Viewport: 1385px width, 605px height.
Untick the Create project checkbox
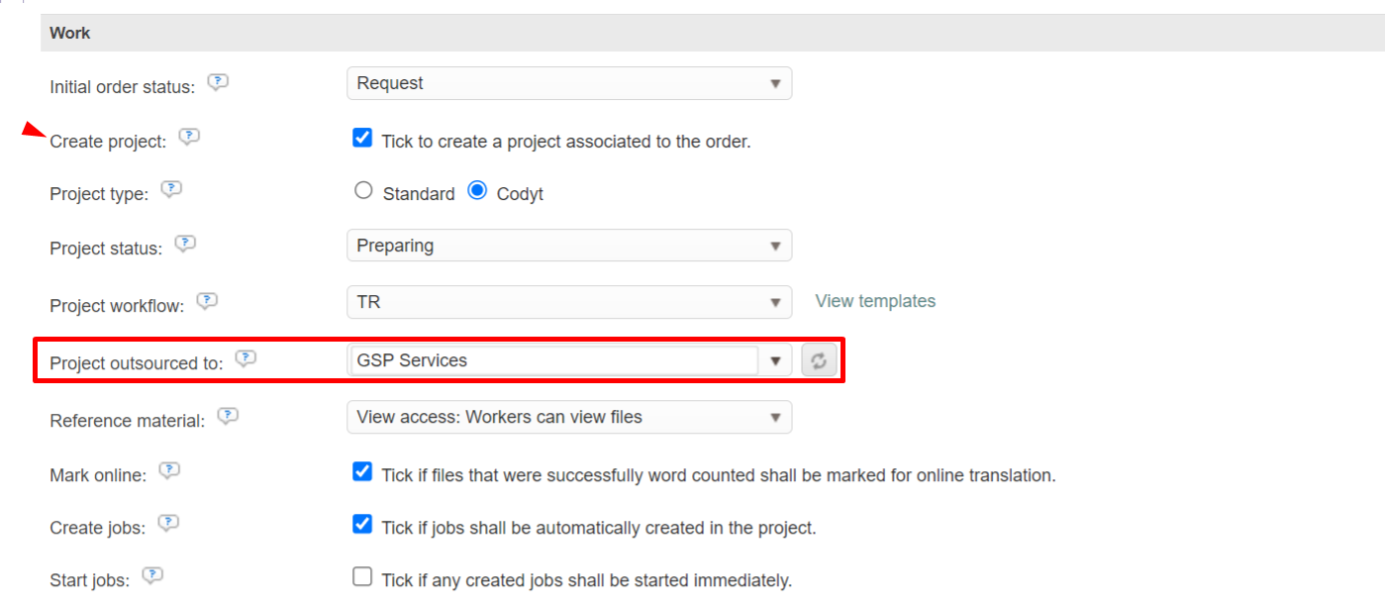coord(362,139)
